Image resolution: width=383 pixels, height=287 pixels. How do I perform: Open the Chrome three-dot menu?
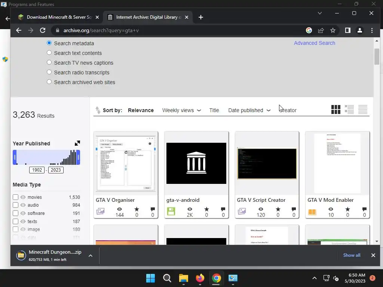coord(372,30)
